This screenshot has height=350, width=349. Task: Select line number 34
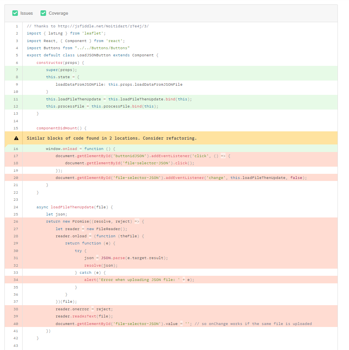pos(16,280)
